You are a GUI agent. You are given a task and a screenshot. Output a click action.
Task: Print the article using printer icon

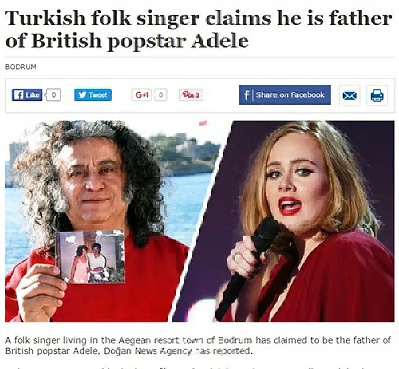pos(377,95)
